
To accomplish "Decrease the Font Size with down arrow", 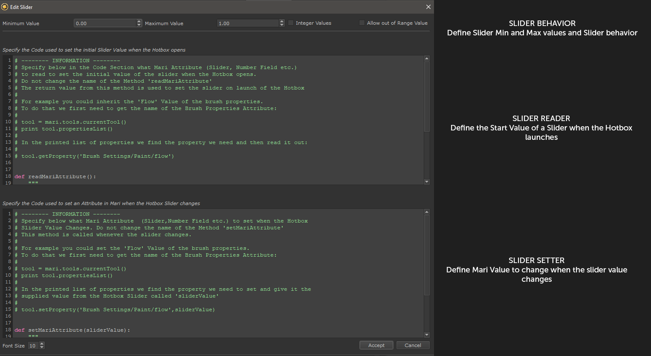I will point(42,347).
